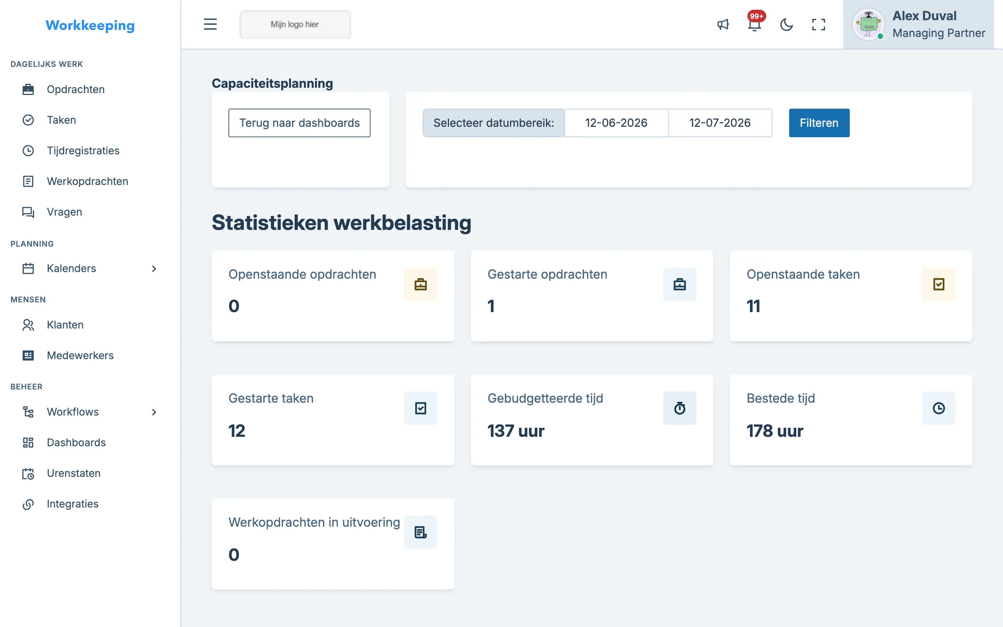The image size is (1003, 627).
Task: Click the Openstaande opdrachten briefcase icon
Action: point(420,284)
